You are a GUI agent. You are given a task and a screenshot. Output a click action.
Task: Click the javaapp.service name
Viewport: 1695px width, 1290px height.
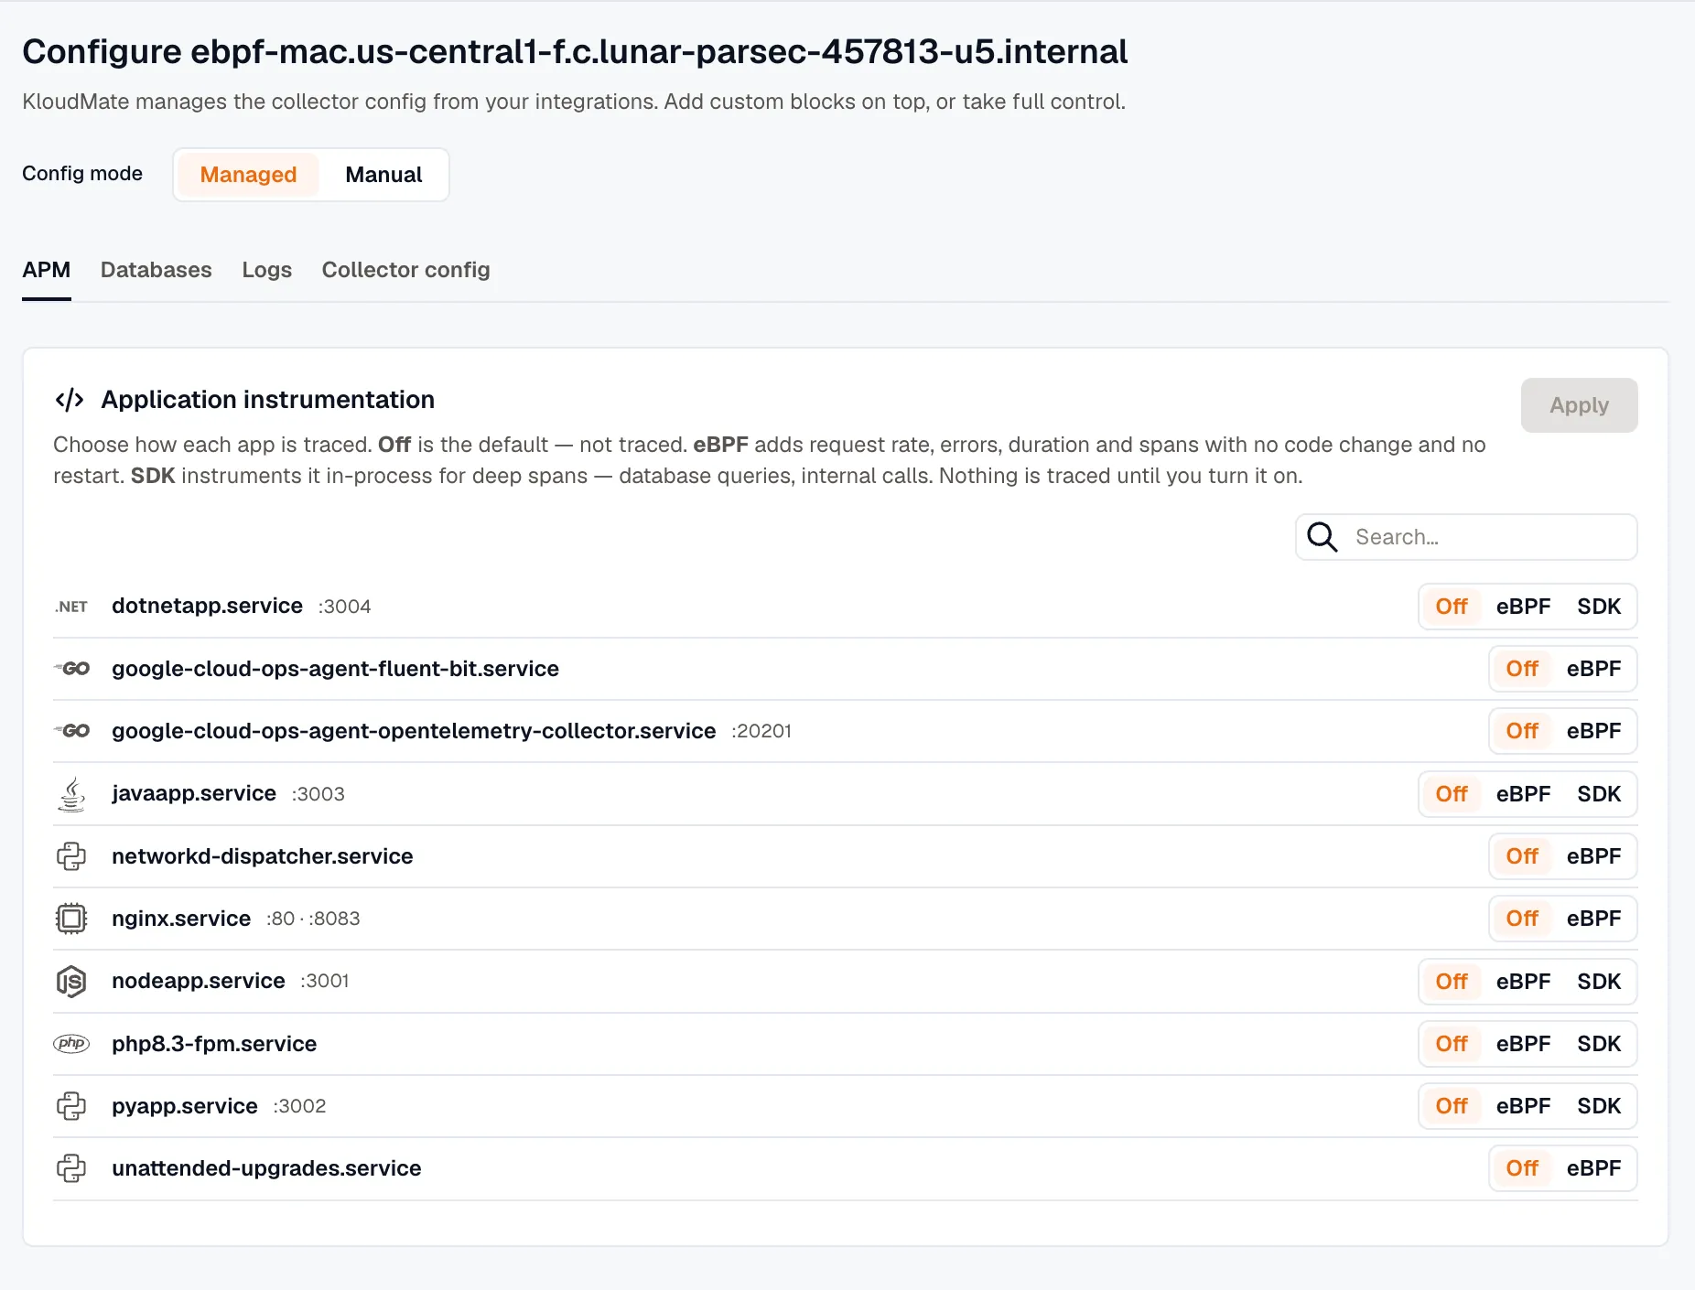tap(194, 793)
